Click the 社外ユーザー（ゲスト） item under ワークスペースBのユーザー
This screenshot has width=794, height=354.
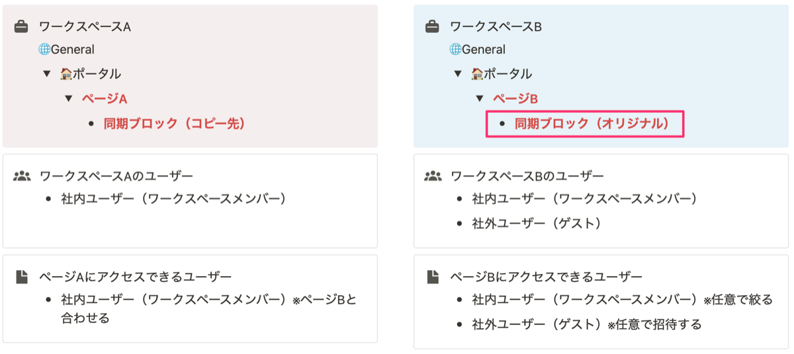536,223
